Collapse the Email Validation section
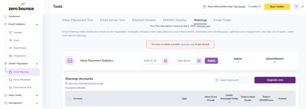 pyautogui.click(x=37, y=25)
